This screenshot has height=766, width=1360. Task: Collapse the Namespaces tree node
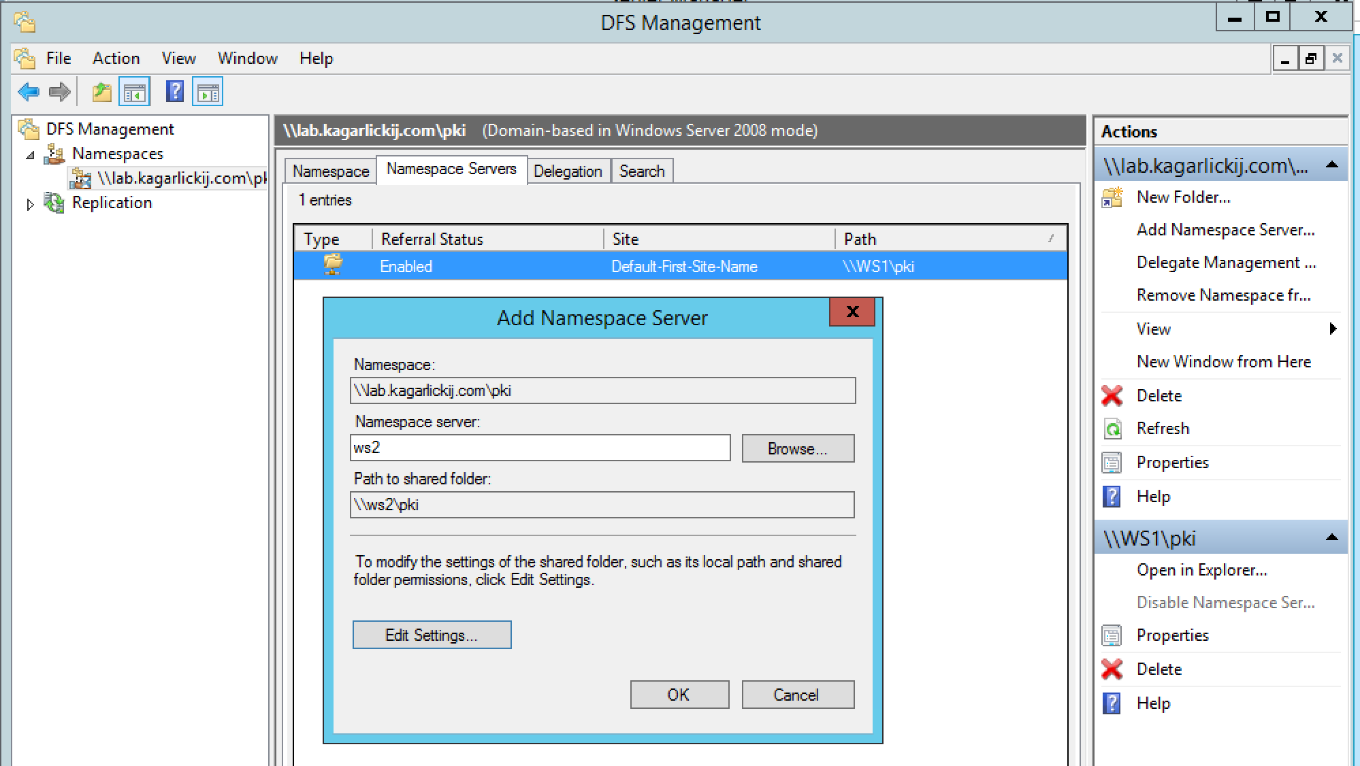click(30, 156)
